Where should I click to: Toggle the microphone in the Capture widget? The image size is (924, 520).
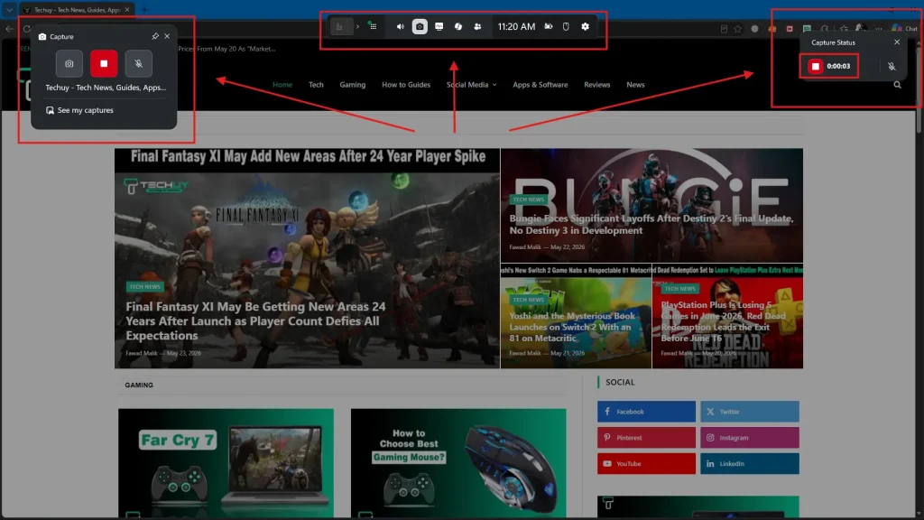(x=138, y=64)
